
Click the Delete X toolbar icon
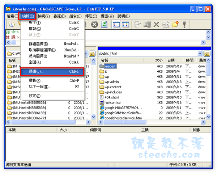[156, 25]
